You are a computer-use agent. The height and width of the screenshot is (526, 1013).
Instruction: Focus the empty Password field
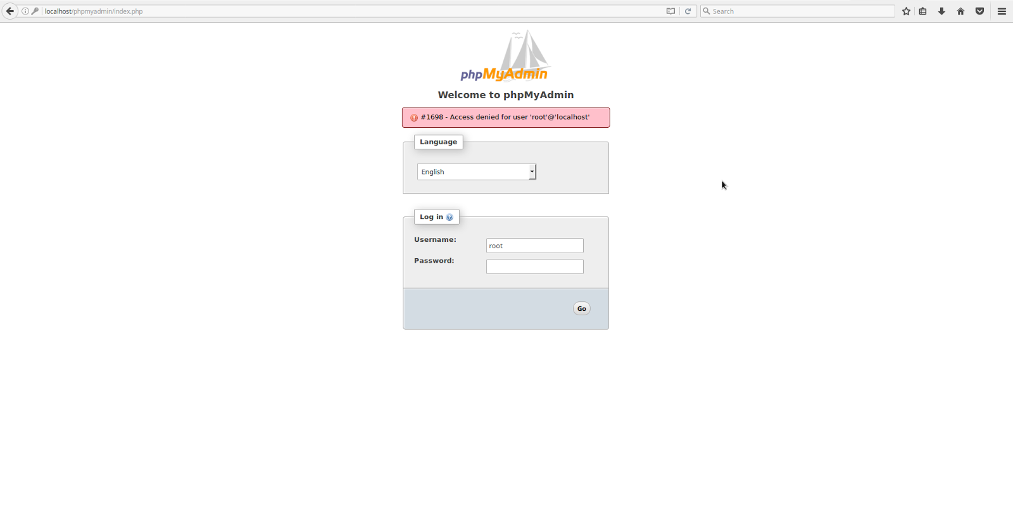[x=535, y=266]
